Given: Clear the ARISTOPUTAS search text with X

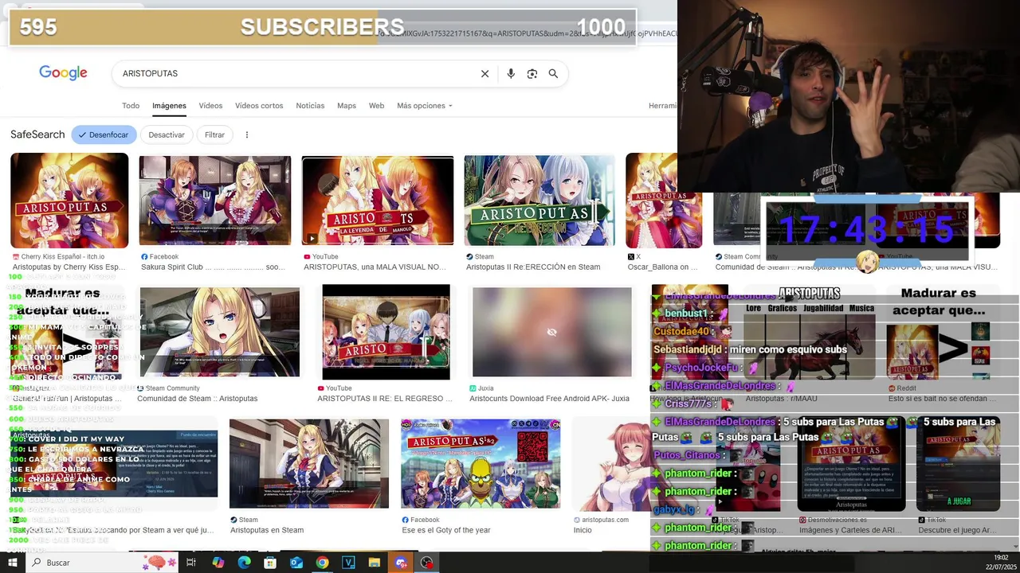Looking at the screenshot, I should pyautogui.click(x=484, y=73).
